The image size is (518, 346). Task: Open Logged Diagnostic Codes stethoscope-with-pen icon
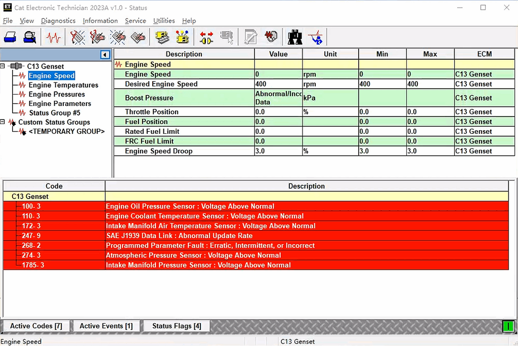tap(98, 37)
